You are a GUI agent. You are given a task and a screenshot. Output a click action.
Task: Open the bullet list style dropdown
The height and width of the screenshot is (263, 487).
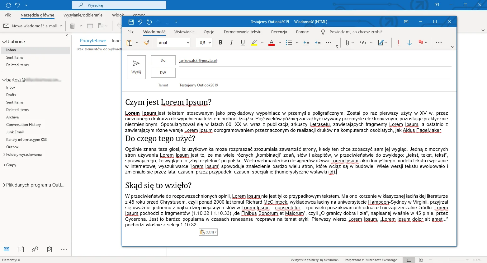[297, 43]
